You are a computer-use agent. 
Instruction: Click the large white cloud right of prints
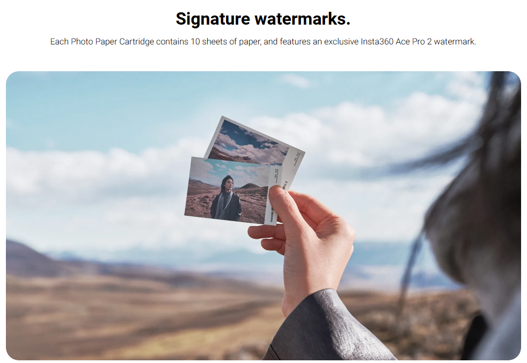coord(370,134)
